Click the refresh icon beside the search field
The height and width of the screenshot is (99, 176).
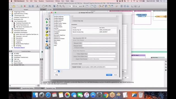pos(38,86)
